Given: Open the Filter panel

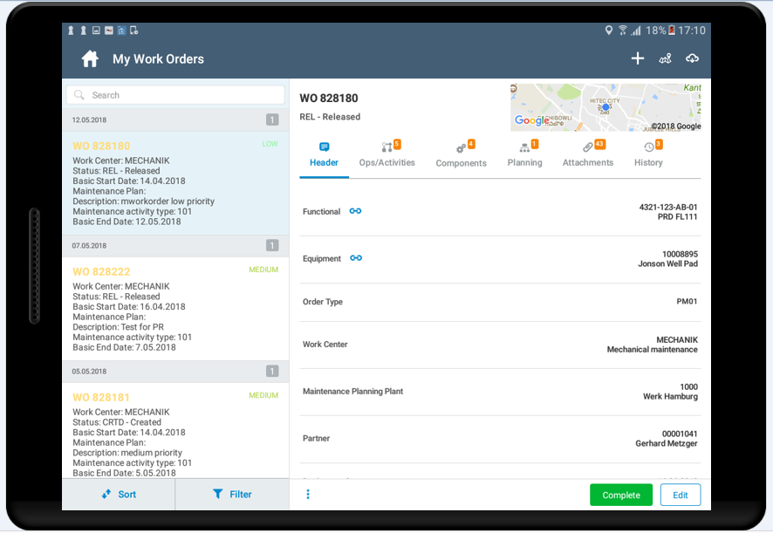Looking at the screenshot, I should [232, 495].
